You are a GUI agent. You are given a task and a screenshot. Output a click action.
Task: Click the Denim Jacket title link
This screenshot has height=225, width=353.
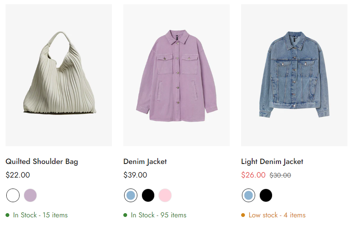pos(145,161)
